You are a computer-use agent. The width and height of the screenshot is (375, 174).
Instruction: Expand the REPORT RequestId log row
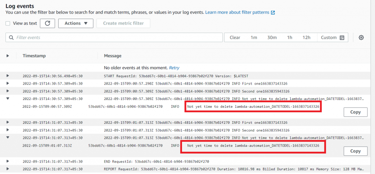click(8, 169)
